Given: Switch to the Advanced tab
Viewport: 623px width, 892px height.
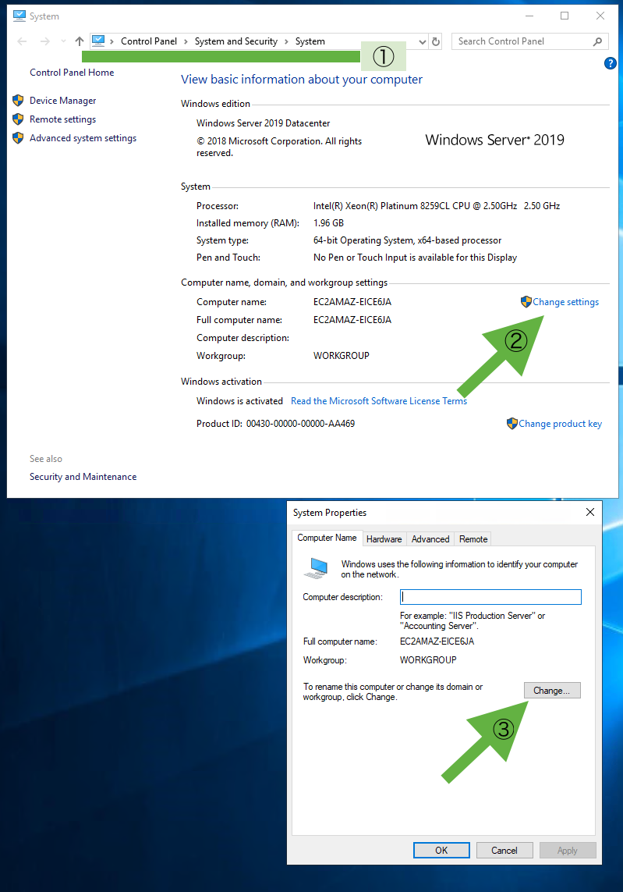Looking at the screenshot, I should click(430, 539).
